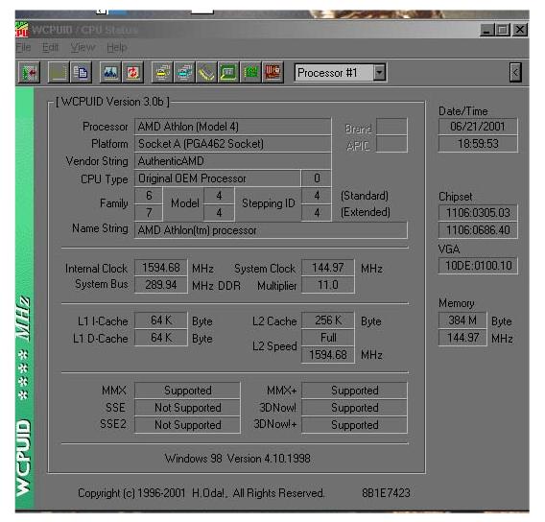The width and height of the screenshot is (545, 522).
Task: Maximize the WCPUID window
Action: click(x=503, y=30)
